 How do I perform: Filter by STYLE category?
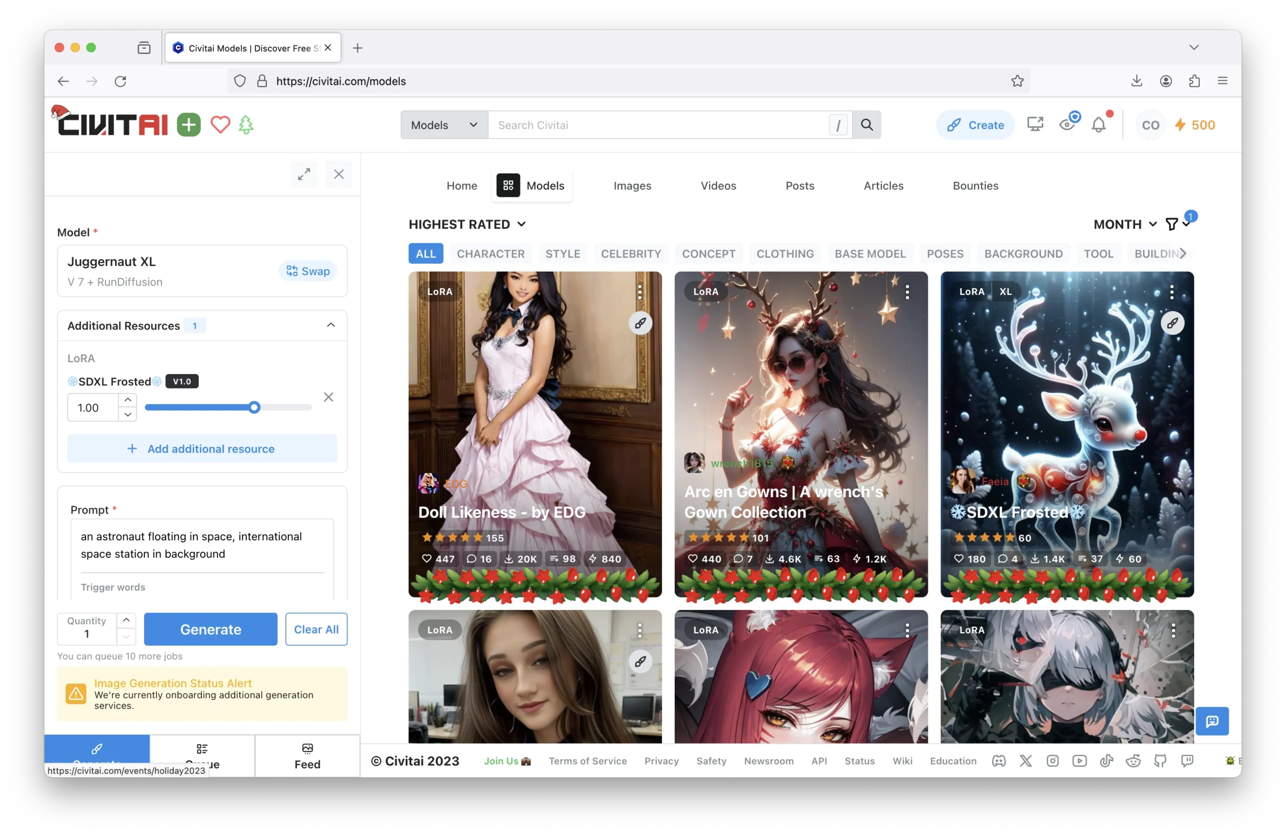pyautogui.click(x=563, y=253)
